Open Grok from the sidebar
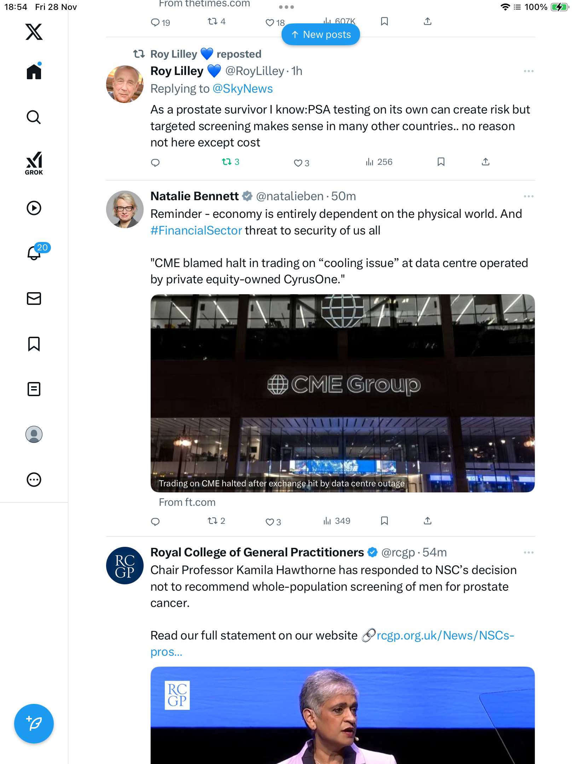This screenshot has height=764, width=573. coord(34,163)
